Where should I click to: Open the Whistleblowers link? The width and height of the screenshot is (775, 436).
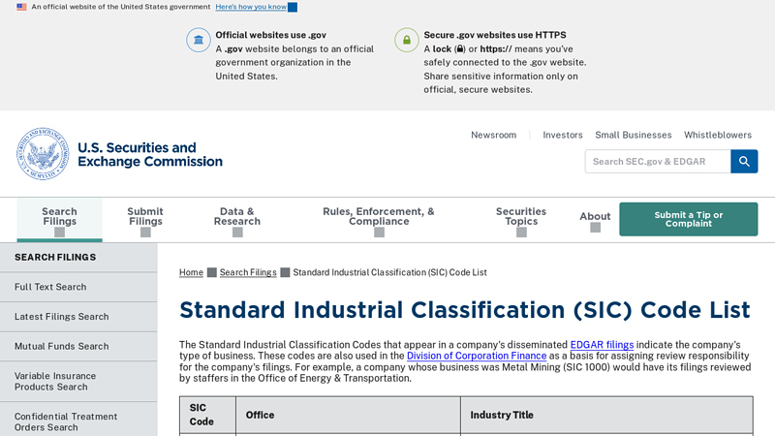(x=718, y=135)
